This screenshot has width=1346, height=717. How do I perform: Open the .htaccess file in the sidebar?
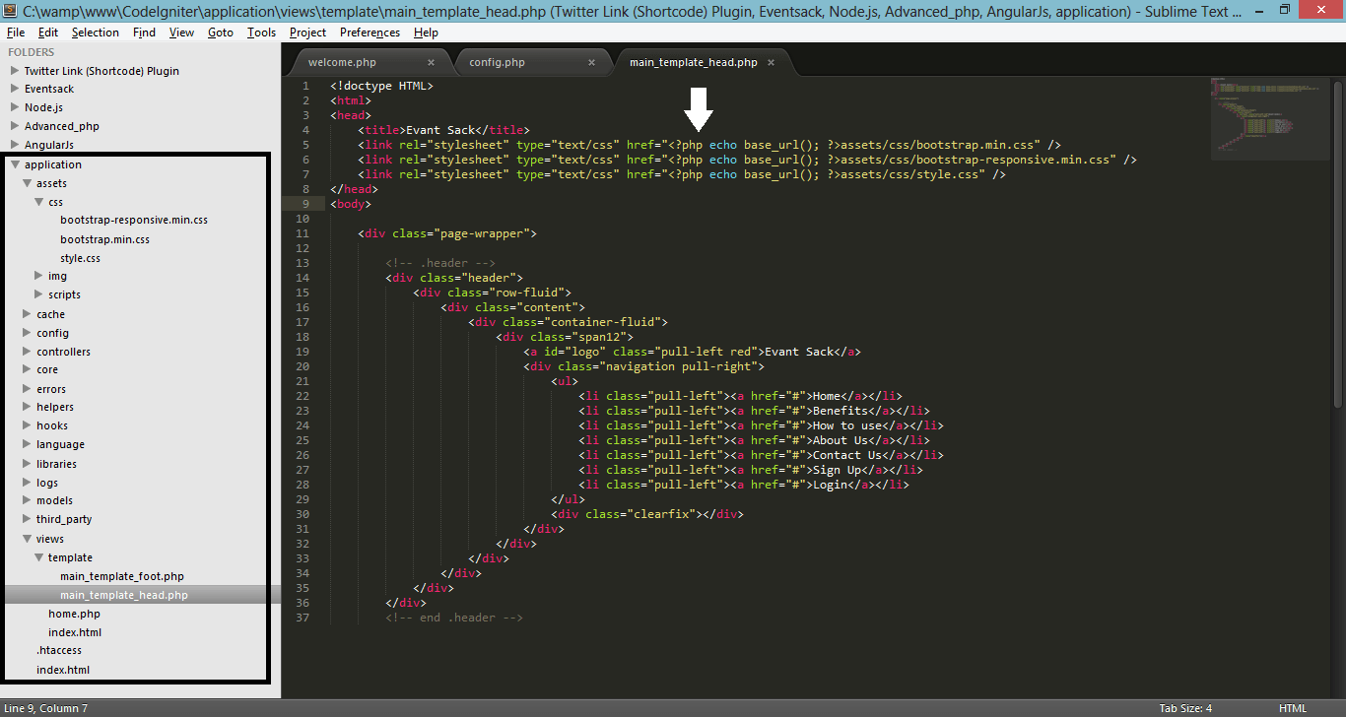point(59,650)
